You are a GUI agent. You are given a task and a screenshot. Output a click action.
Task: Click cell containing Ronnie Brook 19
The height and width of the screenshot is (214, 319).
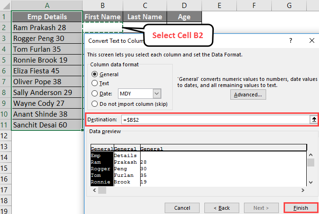(x=47, y=60)
